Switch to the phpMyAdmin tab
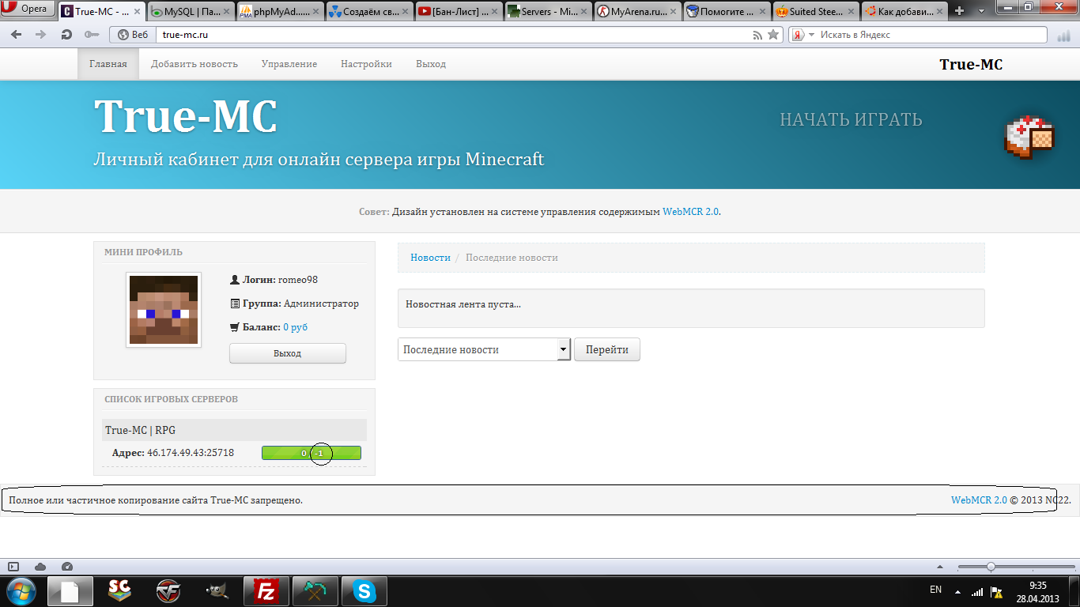 [277, 11]
